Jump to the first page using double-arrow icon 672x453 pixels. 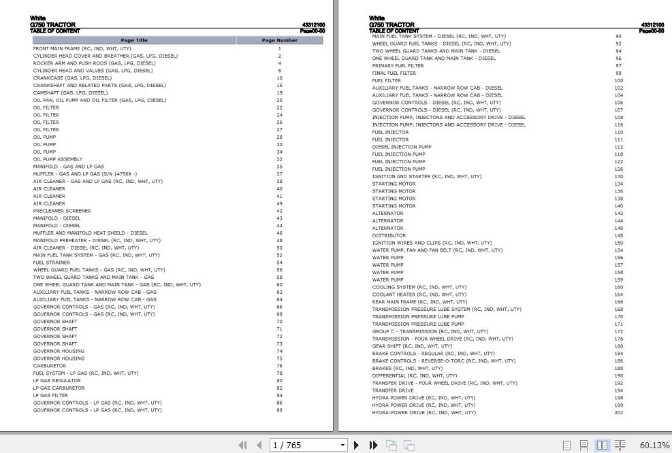[243, 445]
